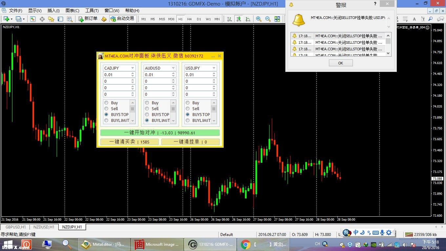Select BUYLIMIT radio under USDJPY

(x=188, y=120)
